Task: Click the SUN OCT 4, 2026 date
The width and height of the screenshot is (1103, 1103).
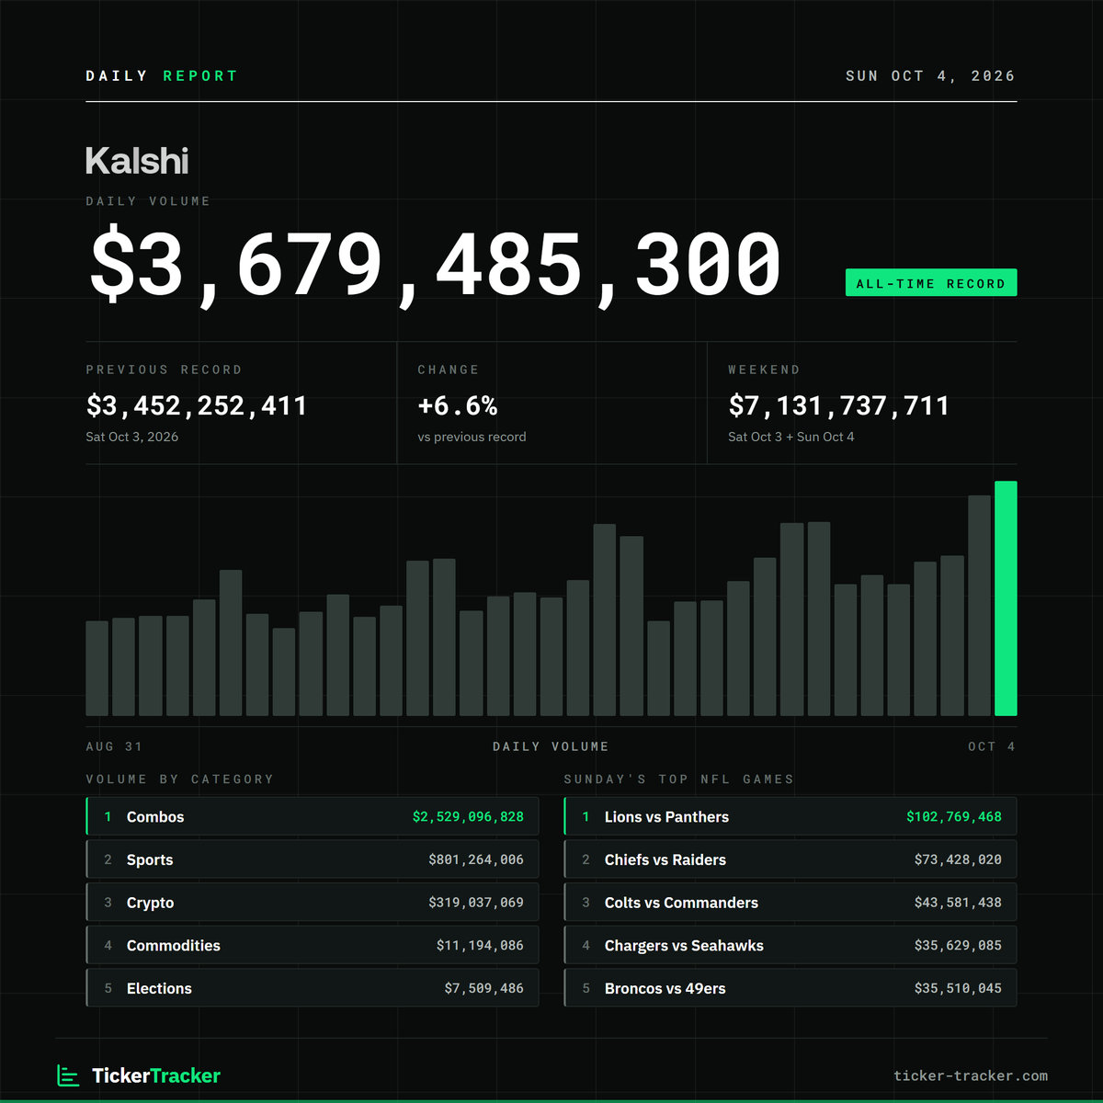Action: pos(930,76)
